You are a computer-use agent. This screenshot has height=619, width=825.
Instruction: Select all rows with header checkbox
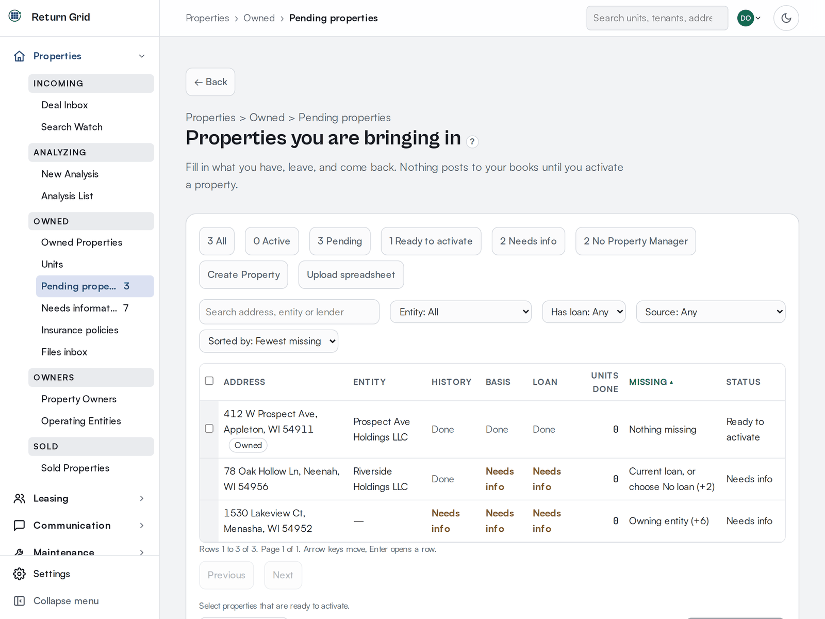[209, 381]
